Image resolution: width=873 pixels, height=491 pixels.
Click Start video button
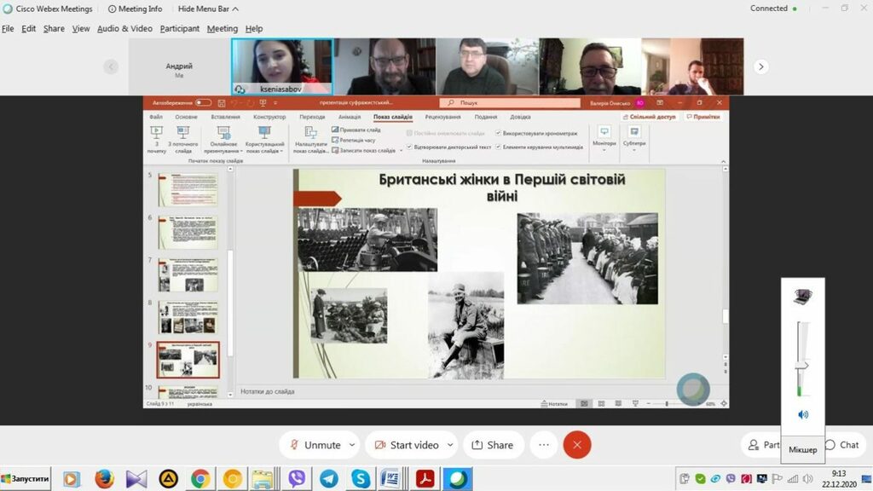[x=406, y=445]
